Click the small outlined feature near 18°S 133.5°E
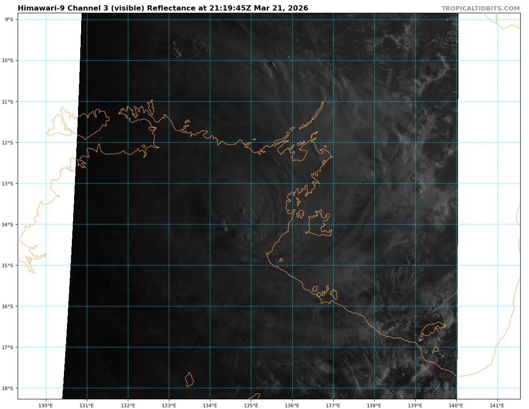 pyautogui.click(x=189, y=380)
